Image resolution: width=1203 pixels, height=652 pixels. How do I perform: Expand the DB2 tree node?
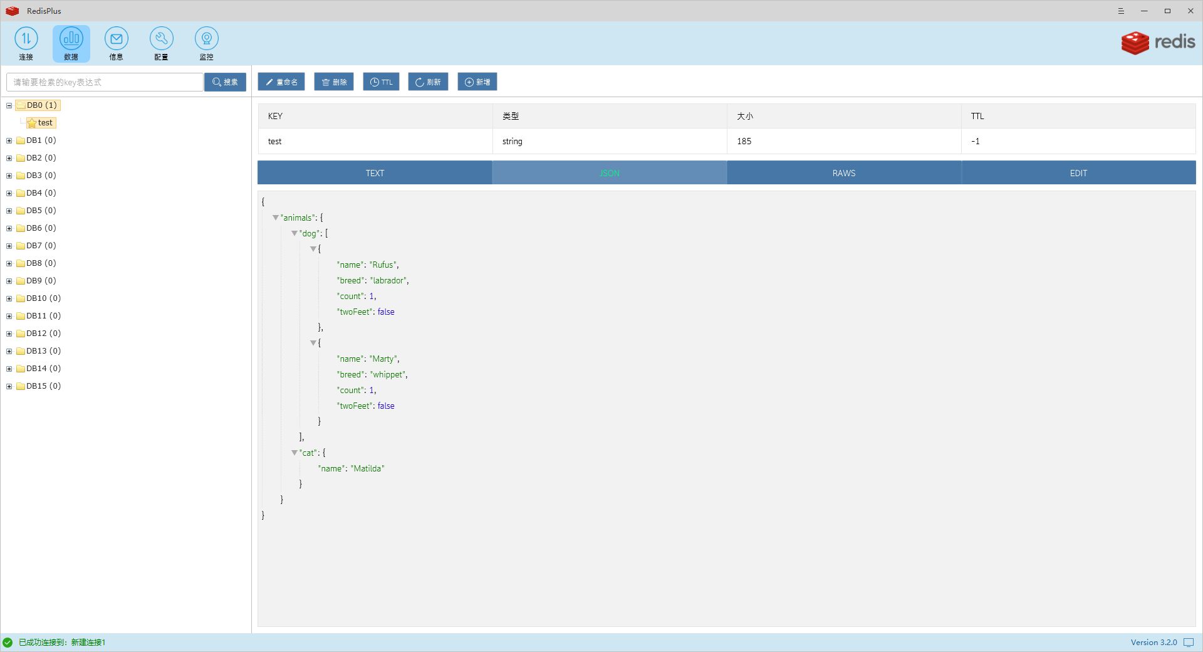tap(9, 158)
